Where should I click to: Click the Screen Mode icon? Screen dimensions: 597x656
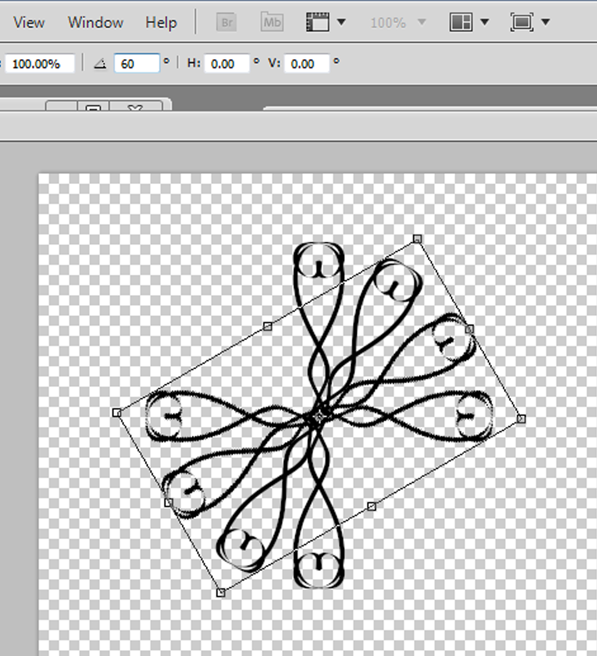(x=522, y=22)
